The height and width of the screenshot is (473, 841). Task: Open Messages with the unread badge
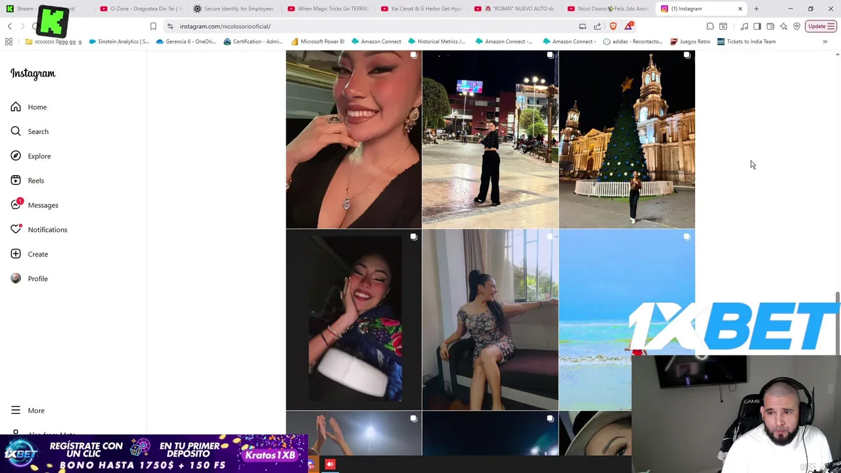(34, 205)
